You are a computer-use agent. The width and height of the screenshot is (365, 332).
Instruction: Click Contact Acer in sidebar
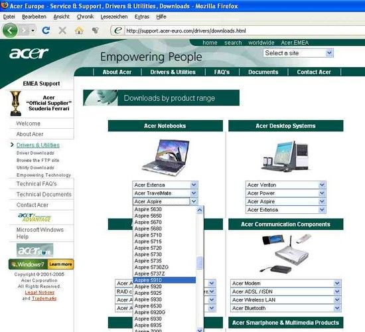point(33,205)
